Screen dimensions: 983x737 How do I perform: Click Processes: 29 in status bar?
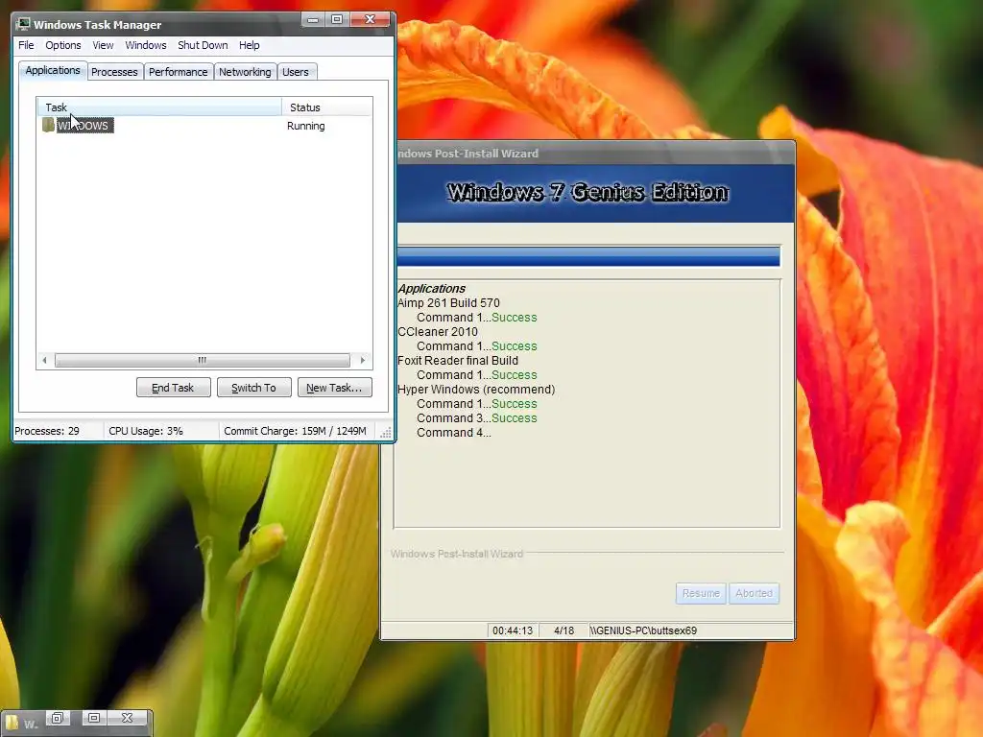point(47,431)
